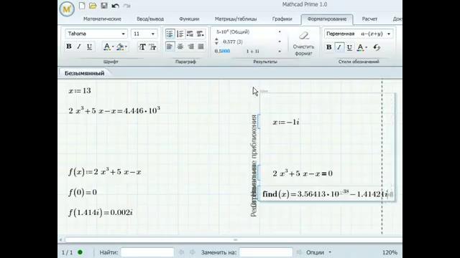This screenshot has width=460, height=258.
Task: Adjust the precision stepper arrows
Action: (x=216, y=42)
